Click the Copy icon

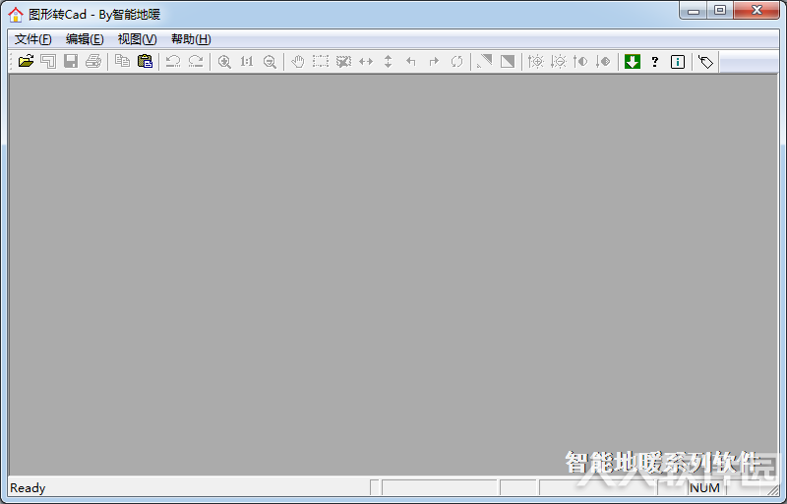pos(122,61)
